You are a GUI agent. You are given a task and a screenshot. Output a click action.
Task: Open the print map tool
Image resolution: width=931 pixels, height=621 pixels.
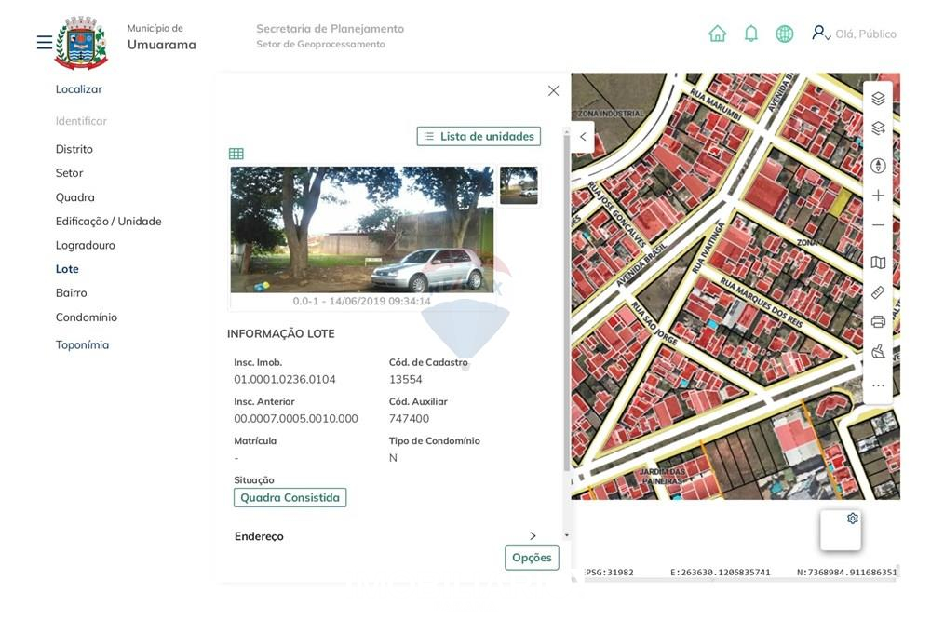[877, 321]
